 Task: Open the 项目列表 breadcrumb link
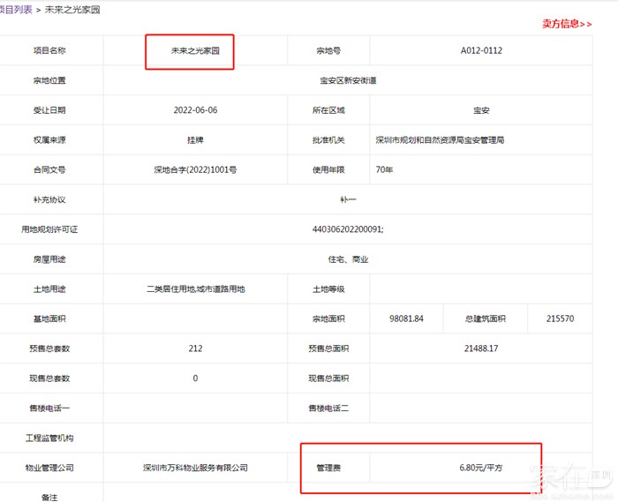click(x=16, y=9)
